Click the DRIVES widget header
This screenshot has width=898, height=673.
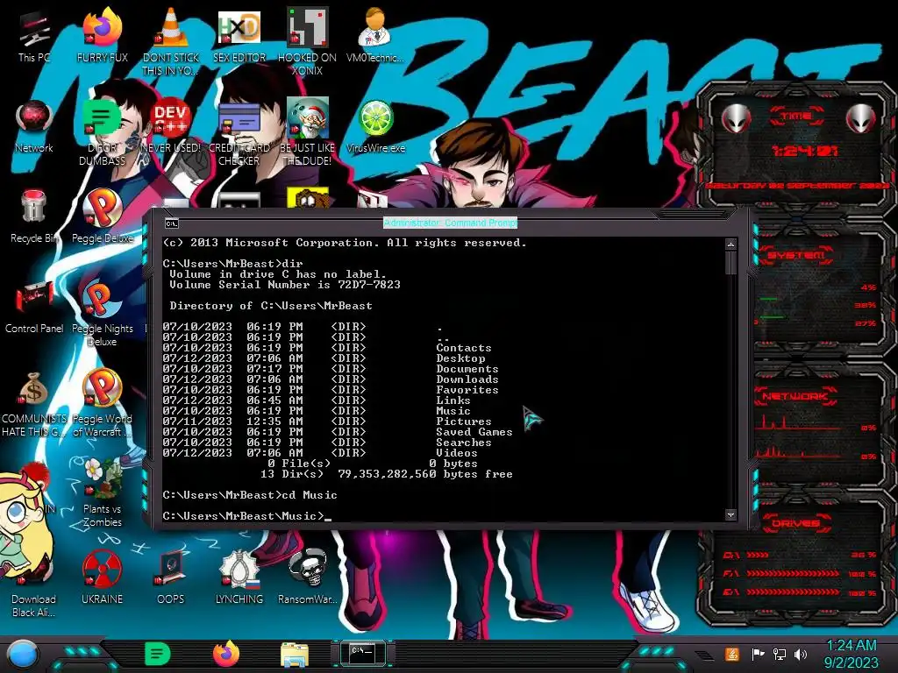(x=796, y=523)
